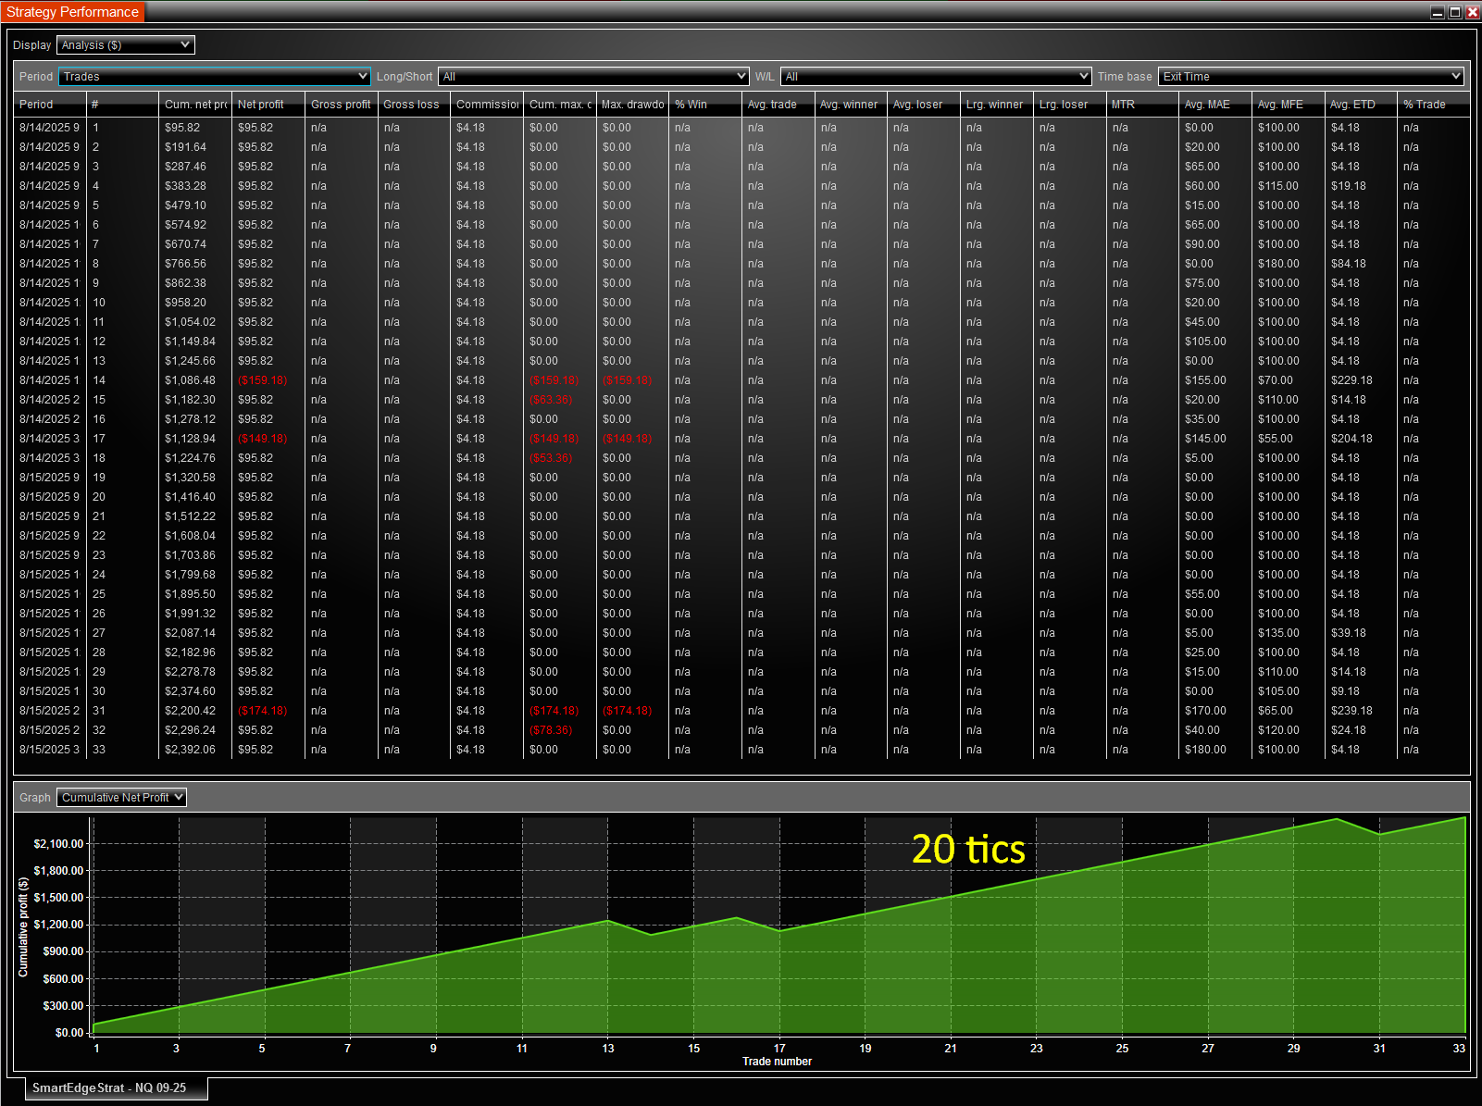The image size is (1482, 1106).
Task: Minimize the Strategy Performance window
Action: coord(1438,12)
